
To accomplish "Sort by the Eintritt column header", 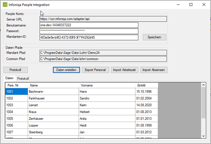I will tap(147, 85).
